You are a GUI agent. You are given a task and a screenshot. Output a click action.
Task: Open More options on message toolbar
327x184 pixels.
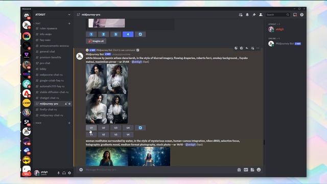pyautogui.click(x=258, y=48)
